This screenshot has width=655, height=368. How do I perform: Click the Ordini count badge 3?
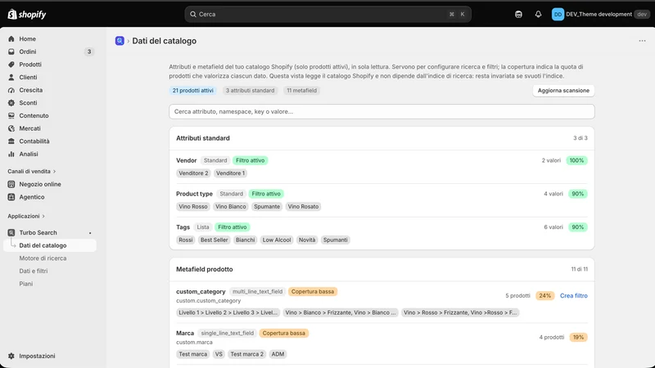point(88,52)
